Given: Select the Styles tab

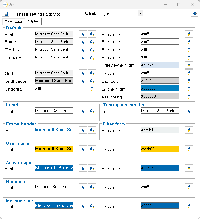Looking at the screenshot, I should [33, 21].
